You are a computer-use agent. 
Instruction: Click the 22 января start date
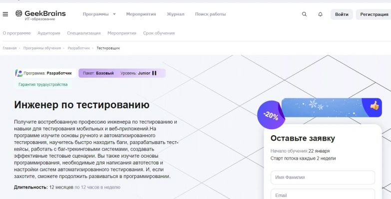tap(319, 151)
